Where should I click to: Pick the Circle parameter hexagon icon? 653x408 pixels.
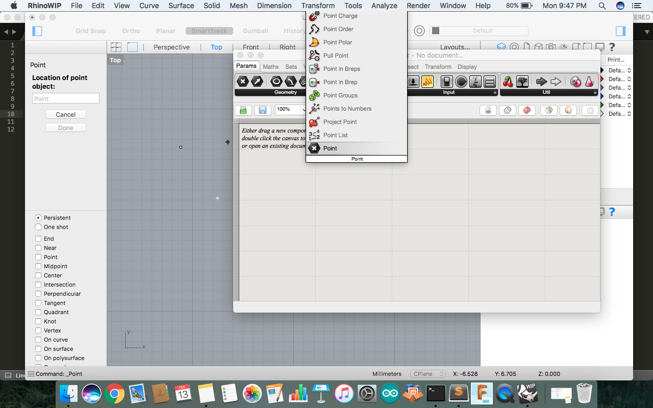coord(276,82)
